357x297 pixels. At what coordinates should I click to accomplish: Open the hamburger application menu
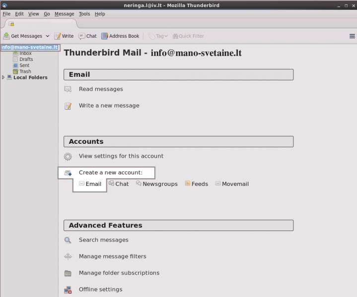352,36
